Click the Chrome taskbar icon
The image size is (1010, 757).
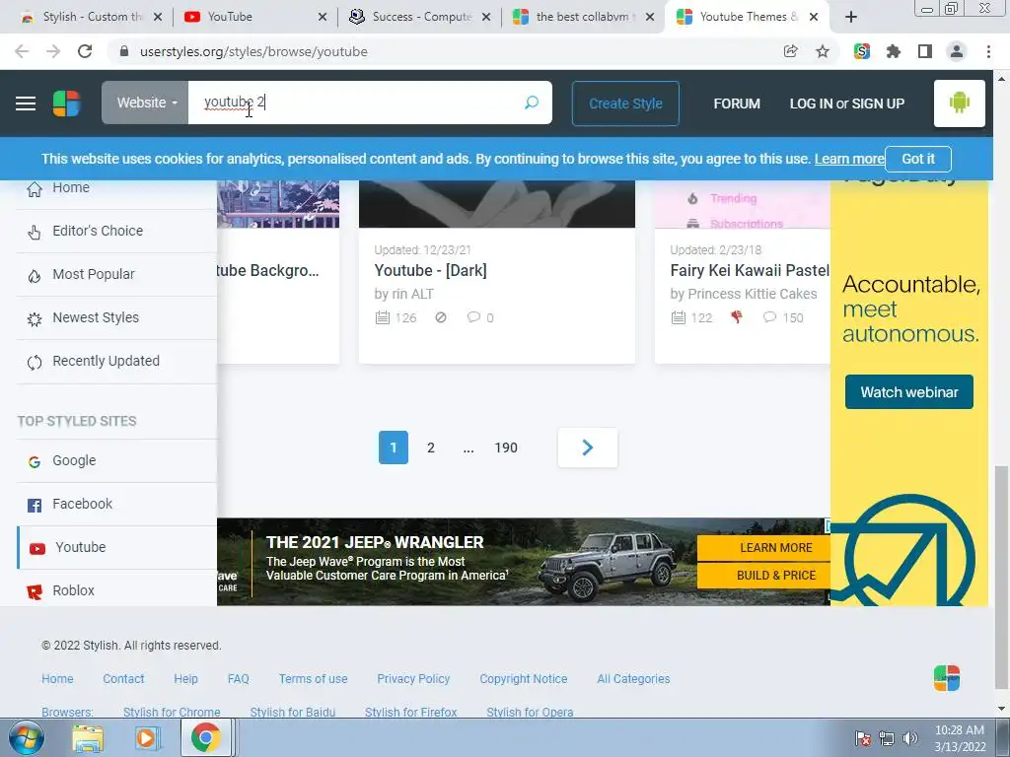205,737
